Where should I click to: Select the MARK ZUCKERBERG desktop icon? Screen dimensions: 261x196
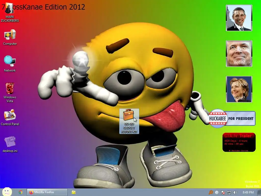pyautogui.click(x=10, y=13)
